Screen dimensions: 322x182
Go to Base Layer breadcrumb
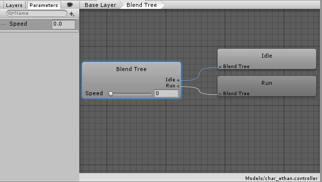point(100,5)
